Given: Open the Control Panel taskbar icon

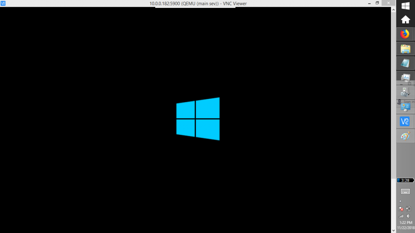Looking at the screenshot, I should pyautogui.click(x=405, y=107).
